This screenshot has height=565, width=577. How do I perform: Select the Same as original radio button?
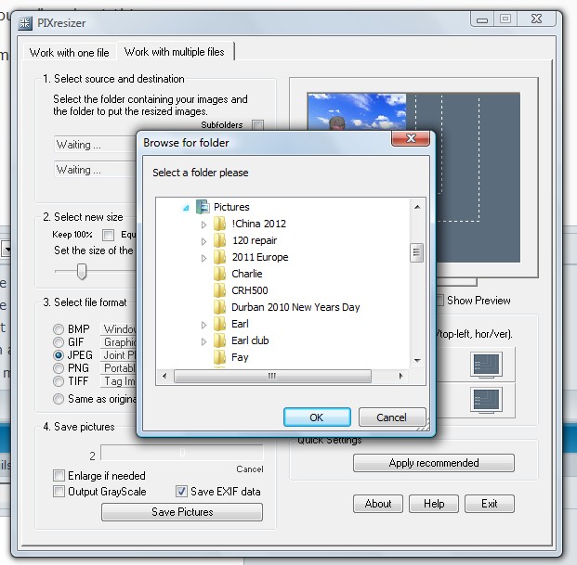[59, 399]
